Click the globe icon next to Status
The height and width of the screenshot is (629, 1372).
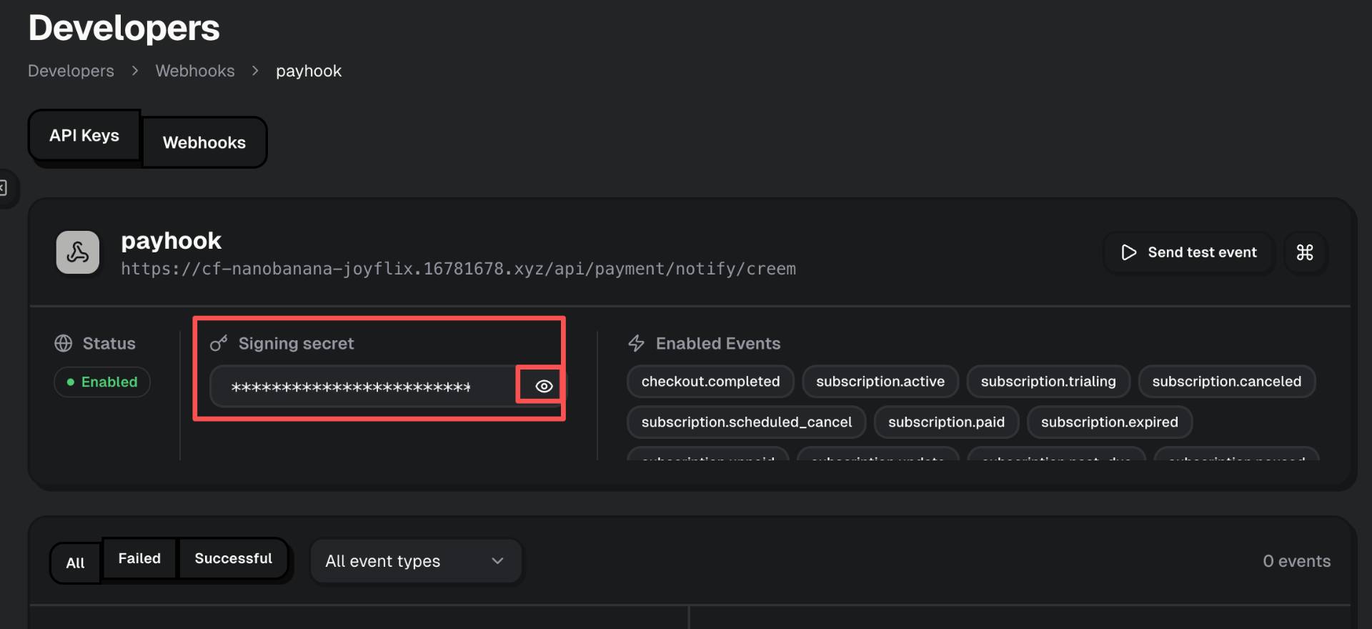point(64,344)
